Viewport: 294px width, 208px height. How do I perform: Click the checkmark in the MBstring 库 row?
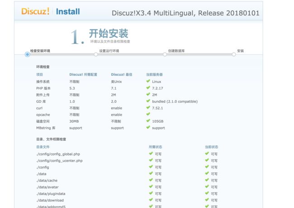coord(148,127)
